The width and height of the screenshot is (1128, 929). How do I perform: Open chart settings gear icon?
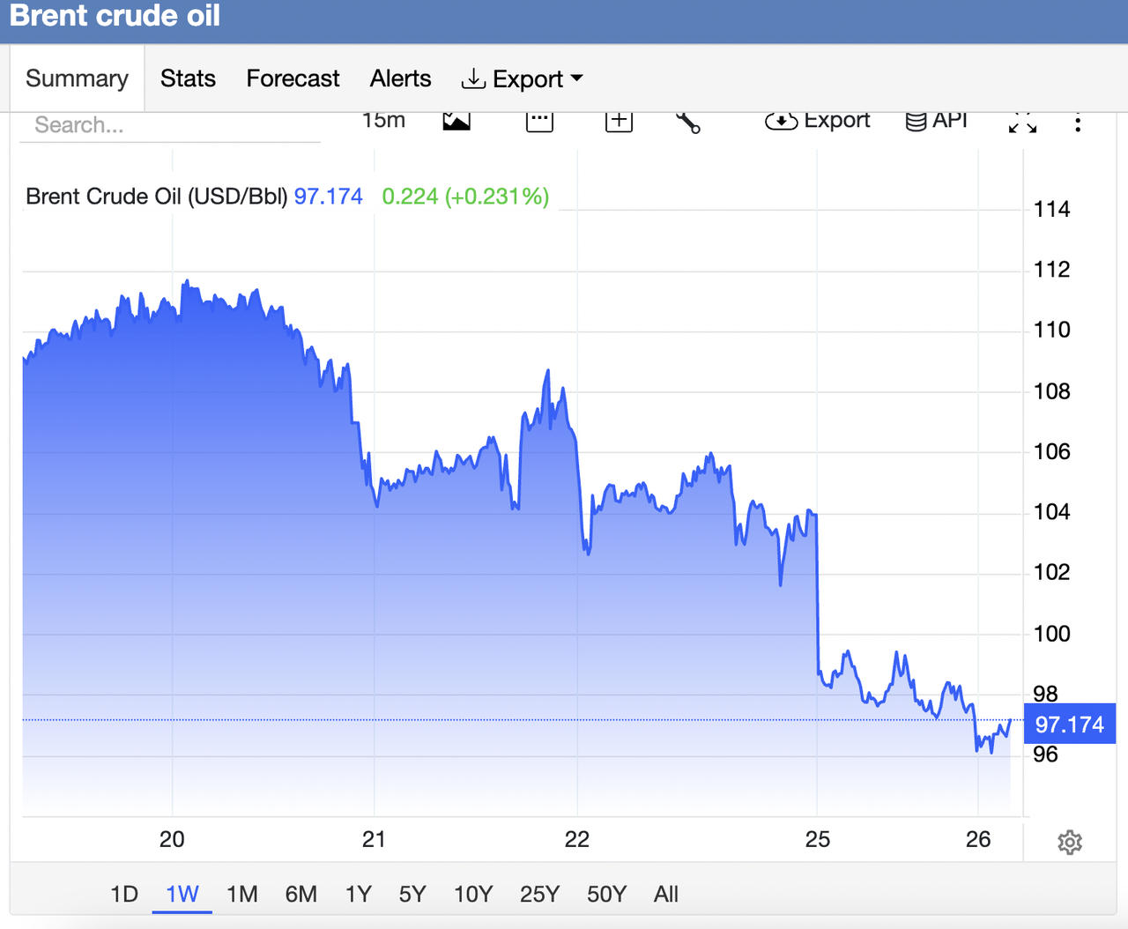point(1070,842)
